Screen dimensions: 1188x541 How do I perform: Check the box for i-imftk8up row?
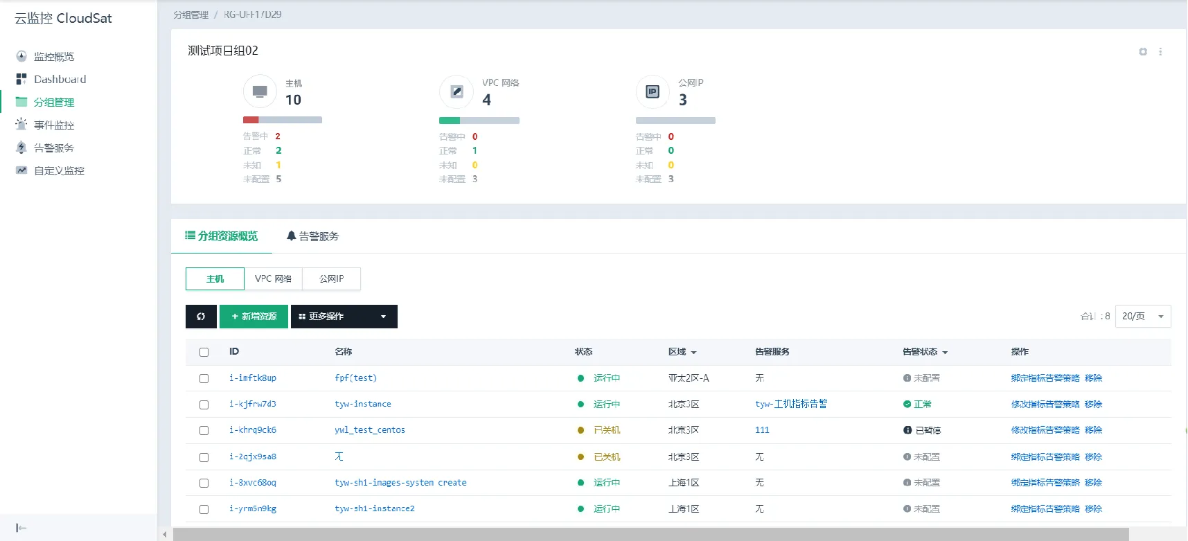204,378
